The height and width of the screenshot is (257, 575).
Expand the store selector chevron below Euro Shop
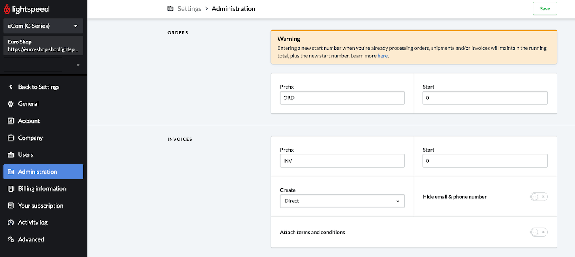tap(77, 65)
